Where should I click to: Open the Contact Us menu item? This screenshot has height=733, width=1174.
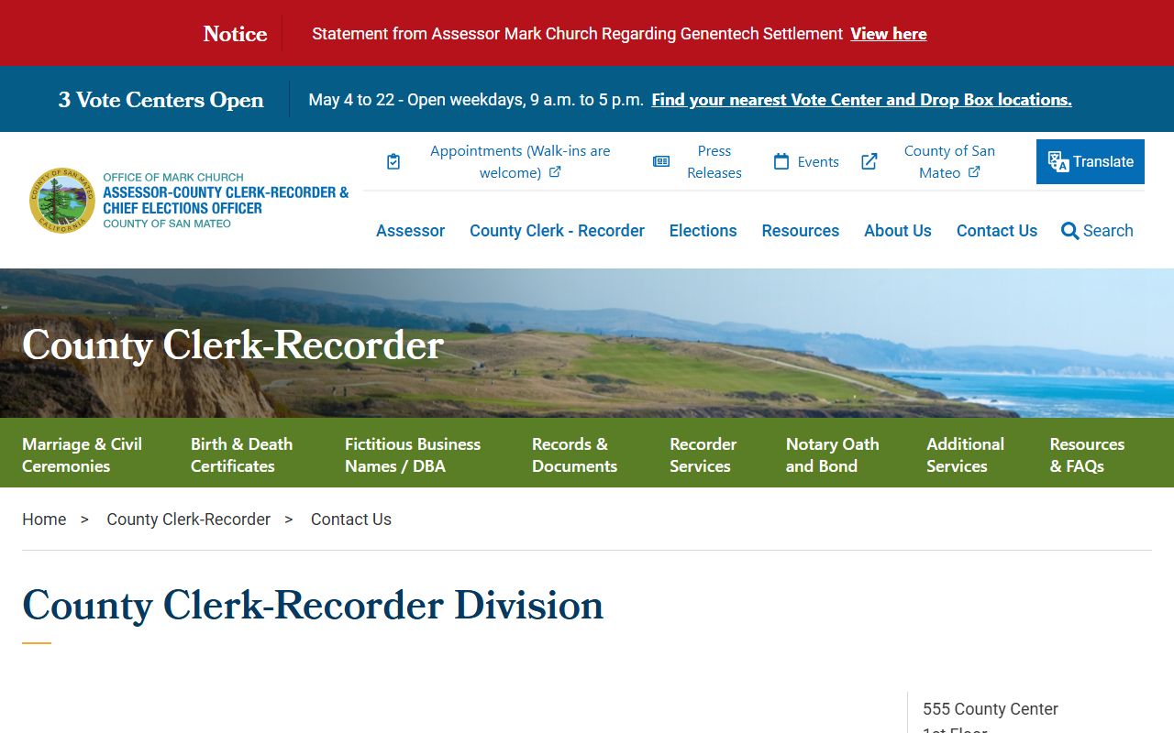(996, 231)
